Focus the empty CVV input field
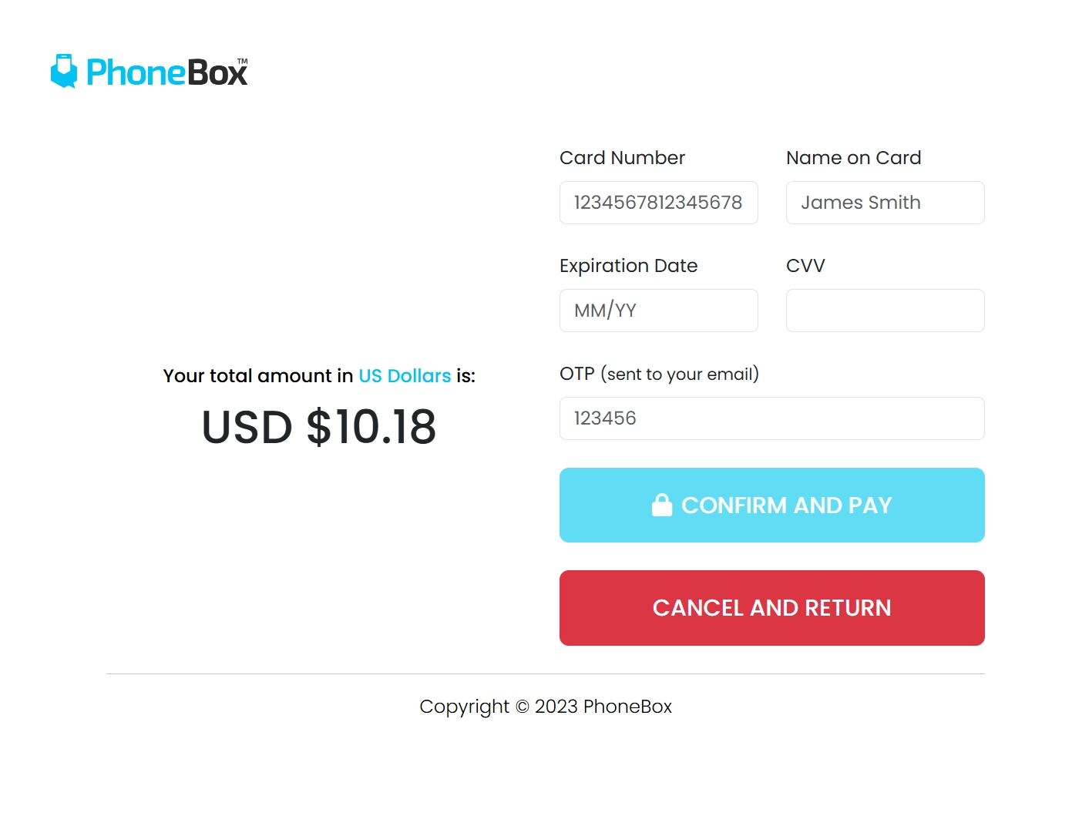Image resolution: width=1089 pixels, height=823 pixels. (885, 311)
